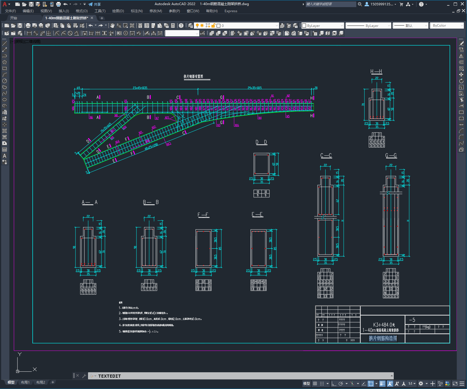Switch to 布局2 layout tab
Image resolution: width=467 pixels, height=389 pixels.
click(41, 382)
